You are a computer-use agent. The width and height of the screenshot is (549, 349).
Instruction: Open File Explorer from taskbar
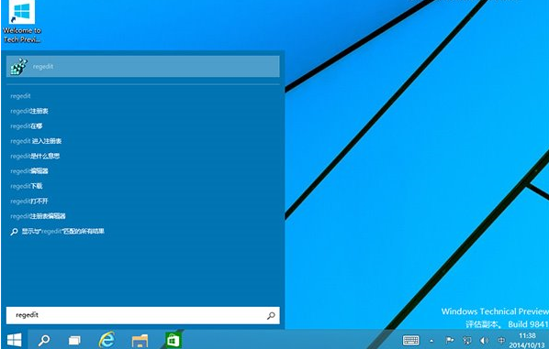tap(140, 341)
